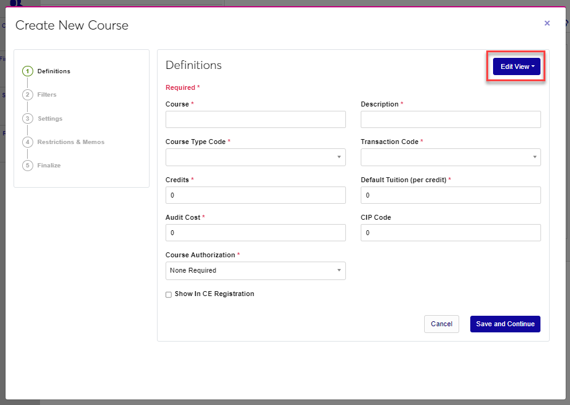Click the Default Tuition per credit field
The width and height of the screenshot is (570, 405).
coord(451,195)
